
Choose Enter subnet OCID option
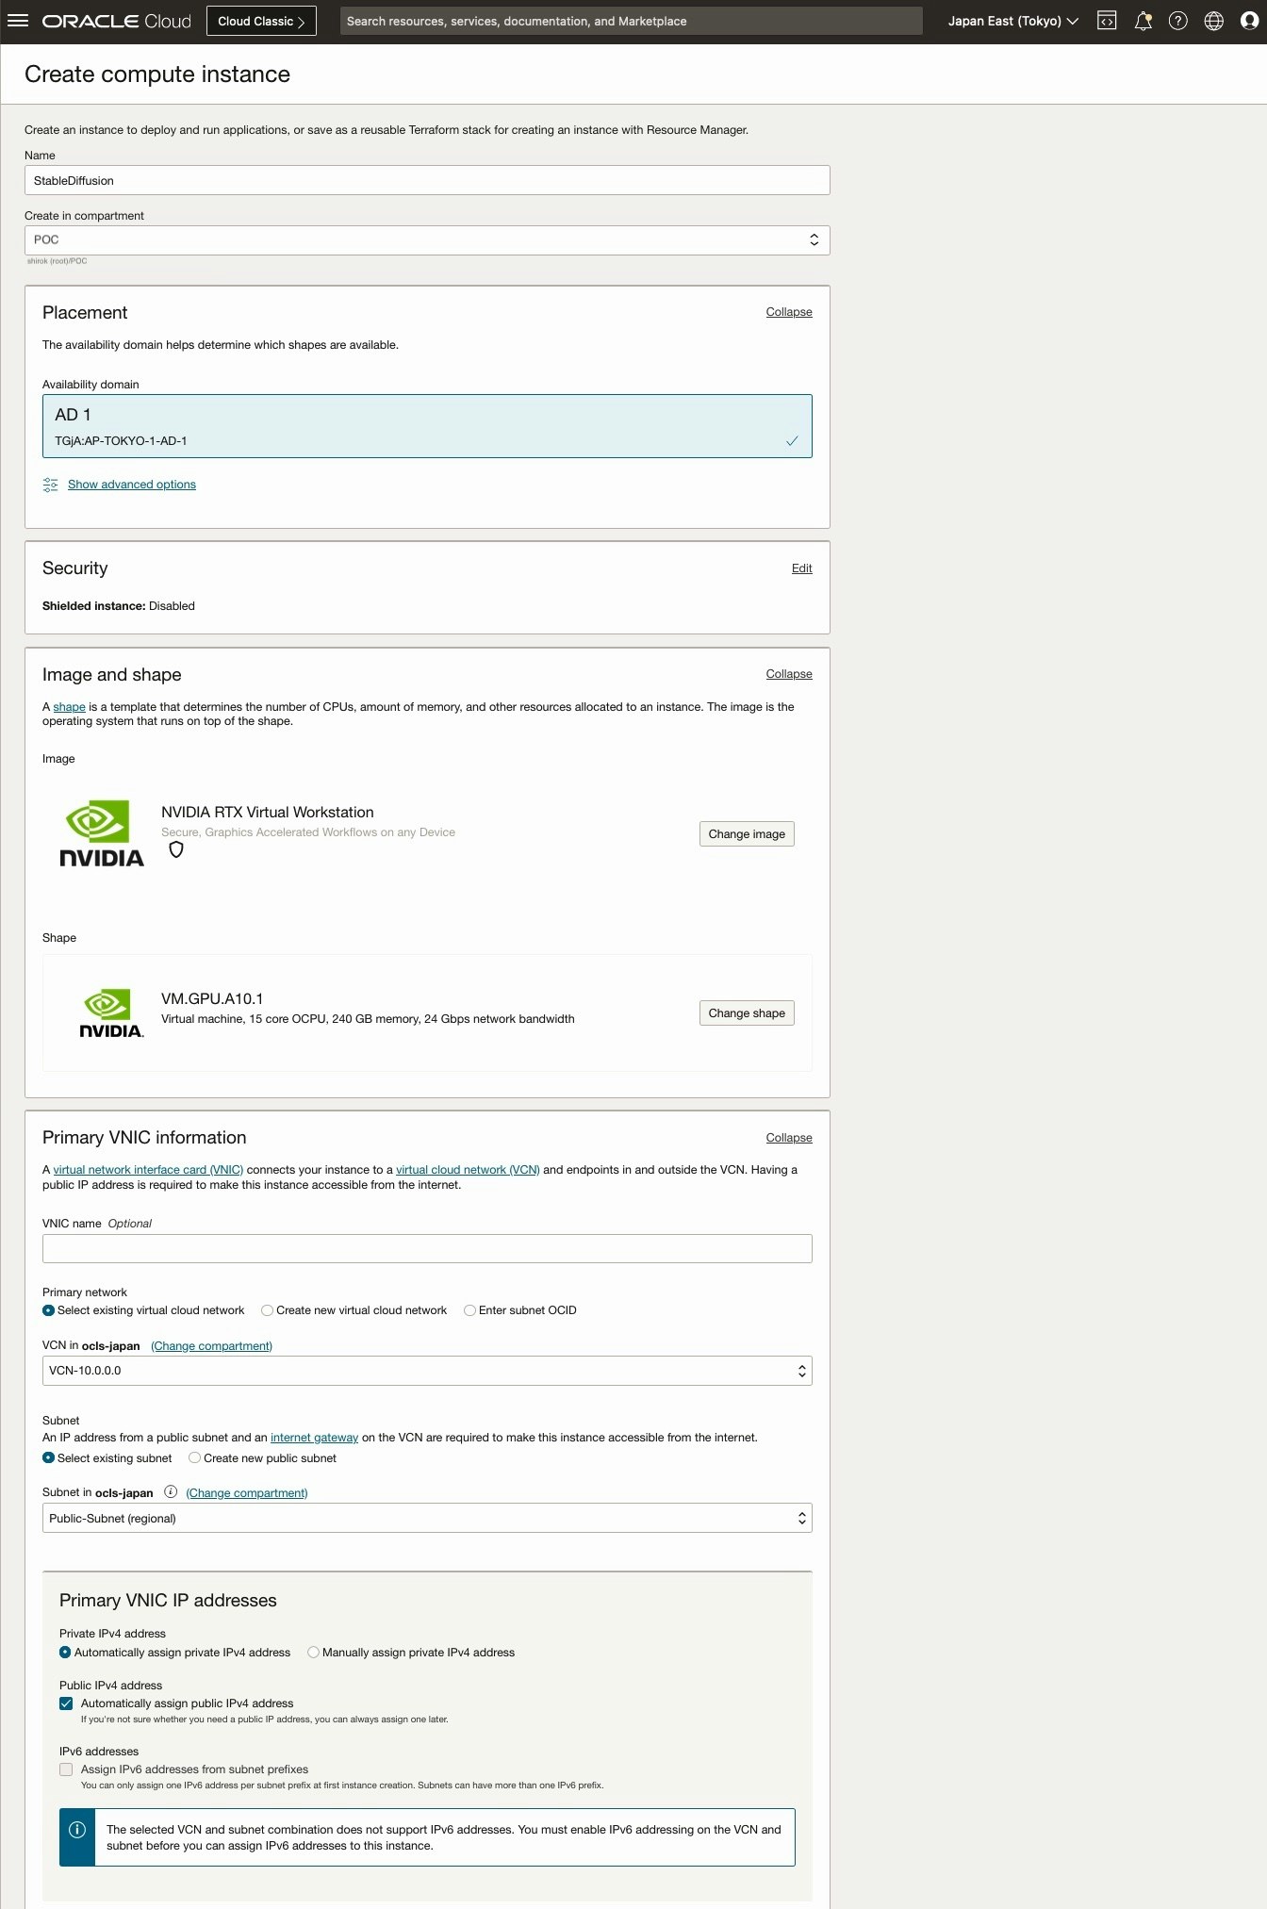pos(469,1310)
